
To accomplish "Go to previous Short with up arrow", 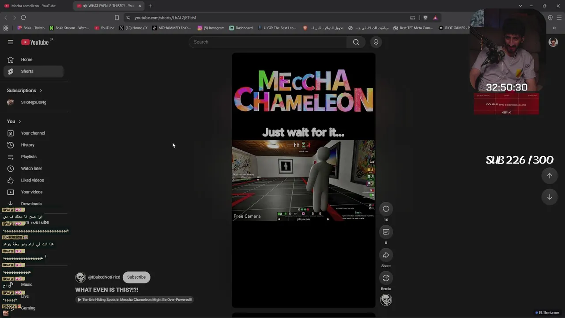I will pyautogui.click(x=550, y=176).
